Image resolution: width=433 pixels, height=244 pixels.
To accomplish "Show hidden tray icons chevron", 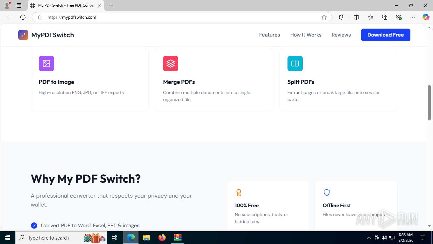I will coord(369,238).
